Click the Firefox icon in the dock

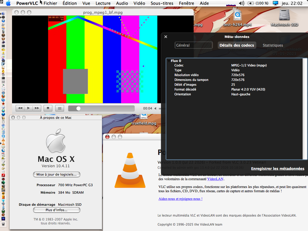(3, 97)
